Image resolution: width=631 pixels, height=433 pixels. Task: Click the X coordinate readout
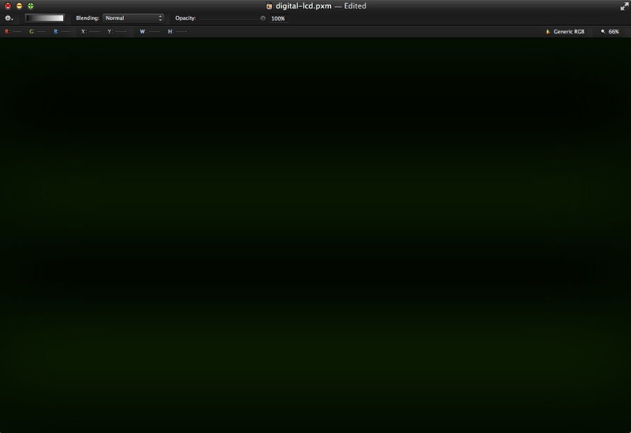pos(91,32)
